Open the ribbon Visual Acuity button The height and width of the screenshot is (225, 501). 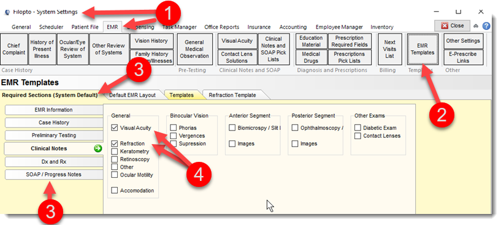[x=237, y=41]
